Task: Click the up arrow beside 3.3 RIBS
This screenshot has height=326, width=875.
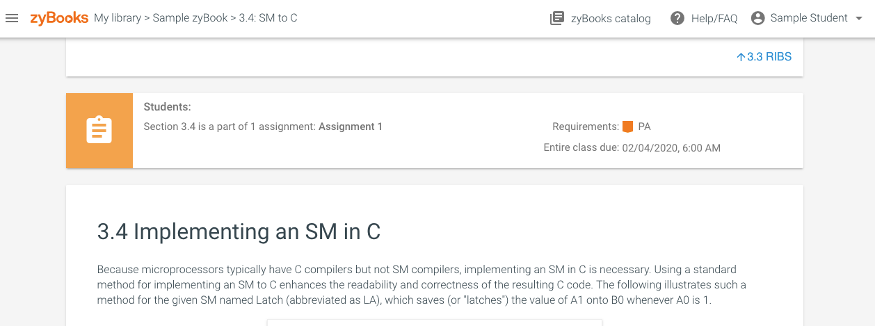Action: pos(741,57)
